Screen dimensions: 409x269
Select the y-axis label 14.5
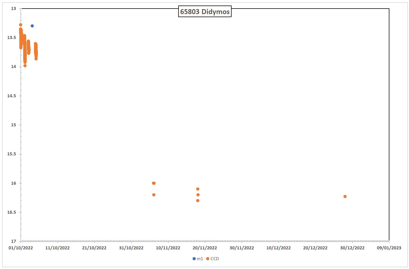(12, 96)
